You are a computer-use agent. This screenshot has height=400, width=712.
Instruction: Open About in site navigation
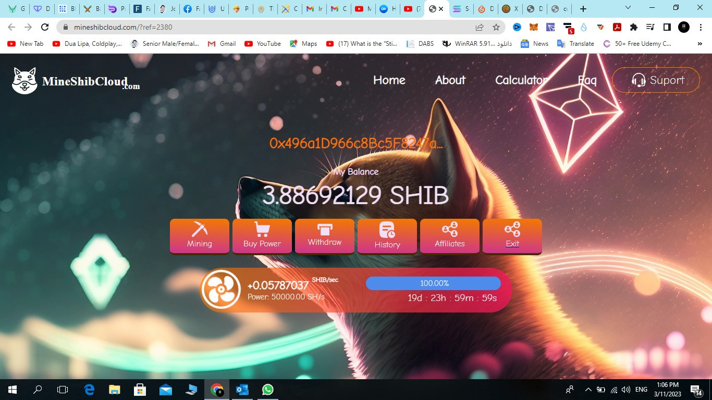click(450, 80)
